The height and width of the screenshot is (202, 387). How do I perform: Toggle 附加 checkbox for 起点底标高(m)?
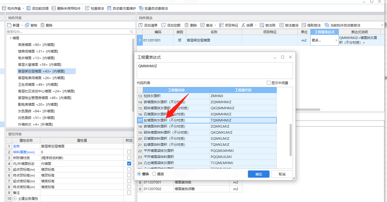pyautogui.click(x=129, y=181)
